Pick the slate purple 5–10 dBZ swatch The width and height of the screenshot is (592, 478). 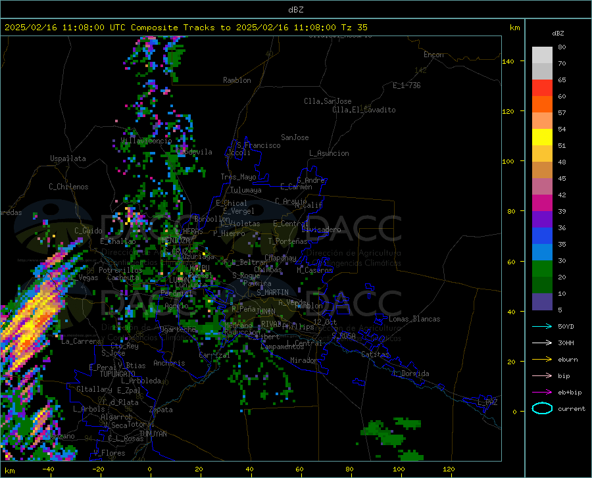pyautogui.click(x=542, y=302)
